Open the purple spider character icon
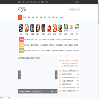 point(71,28)
